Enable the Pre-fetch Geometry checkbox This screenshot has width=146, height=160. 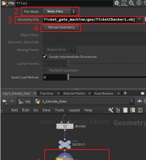(x=45, y=70)
